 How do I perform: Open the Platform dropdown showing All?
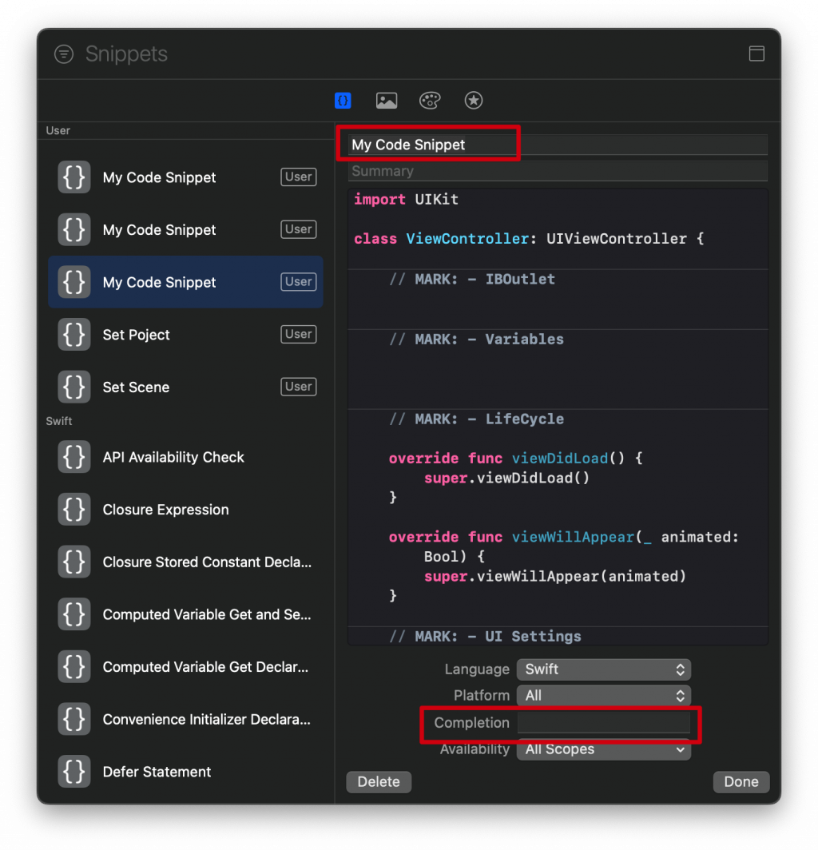603,696
